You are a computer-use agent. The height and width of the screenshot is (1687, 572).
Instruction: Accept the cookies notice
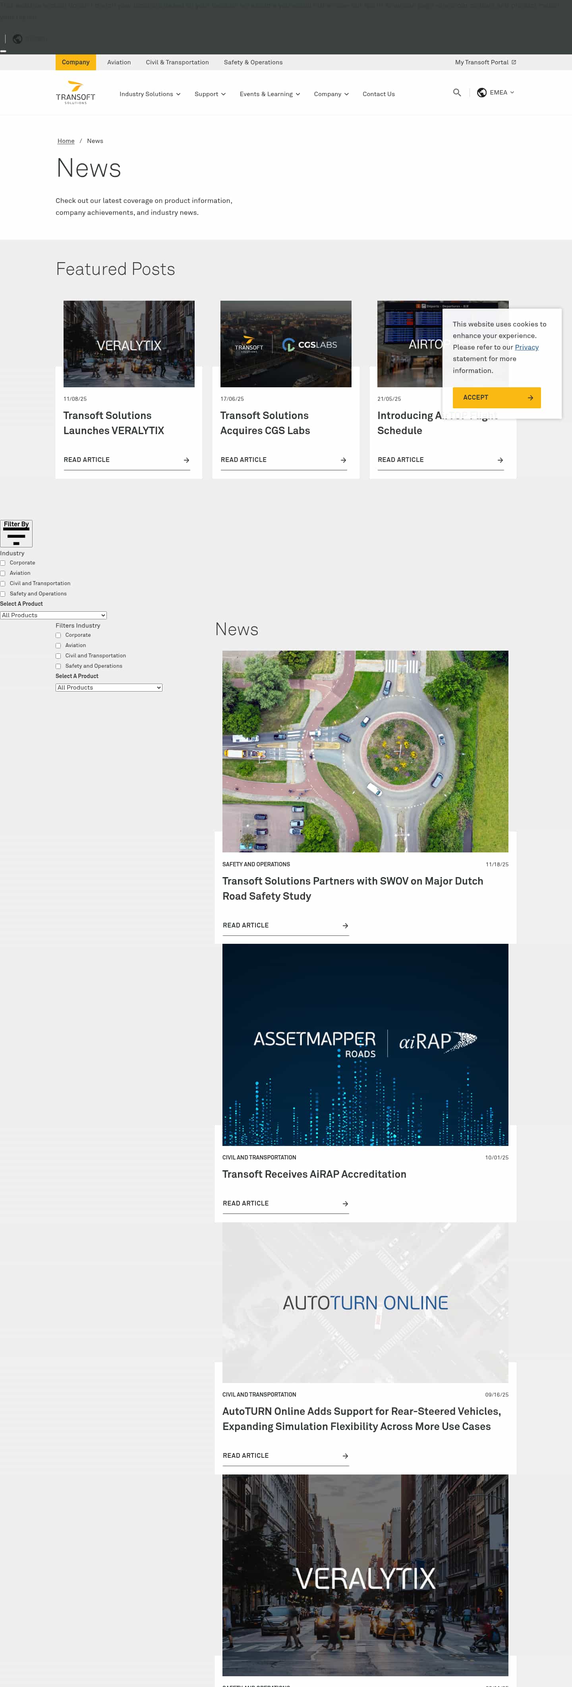coord(497,398)
